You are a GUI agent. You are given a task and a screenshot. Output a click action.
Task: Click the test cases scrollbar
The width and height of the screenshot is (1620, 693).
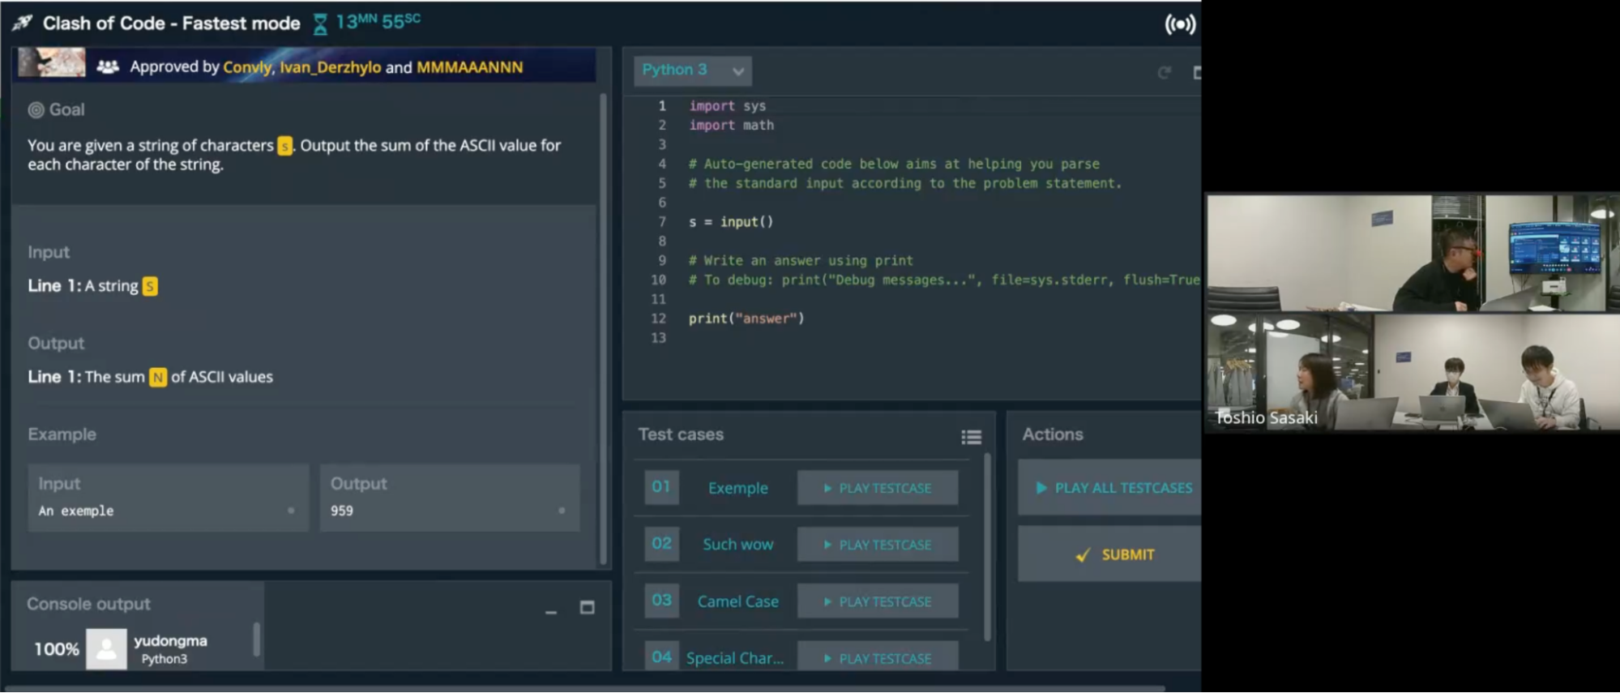987,547
